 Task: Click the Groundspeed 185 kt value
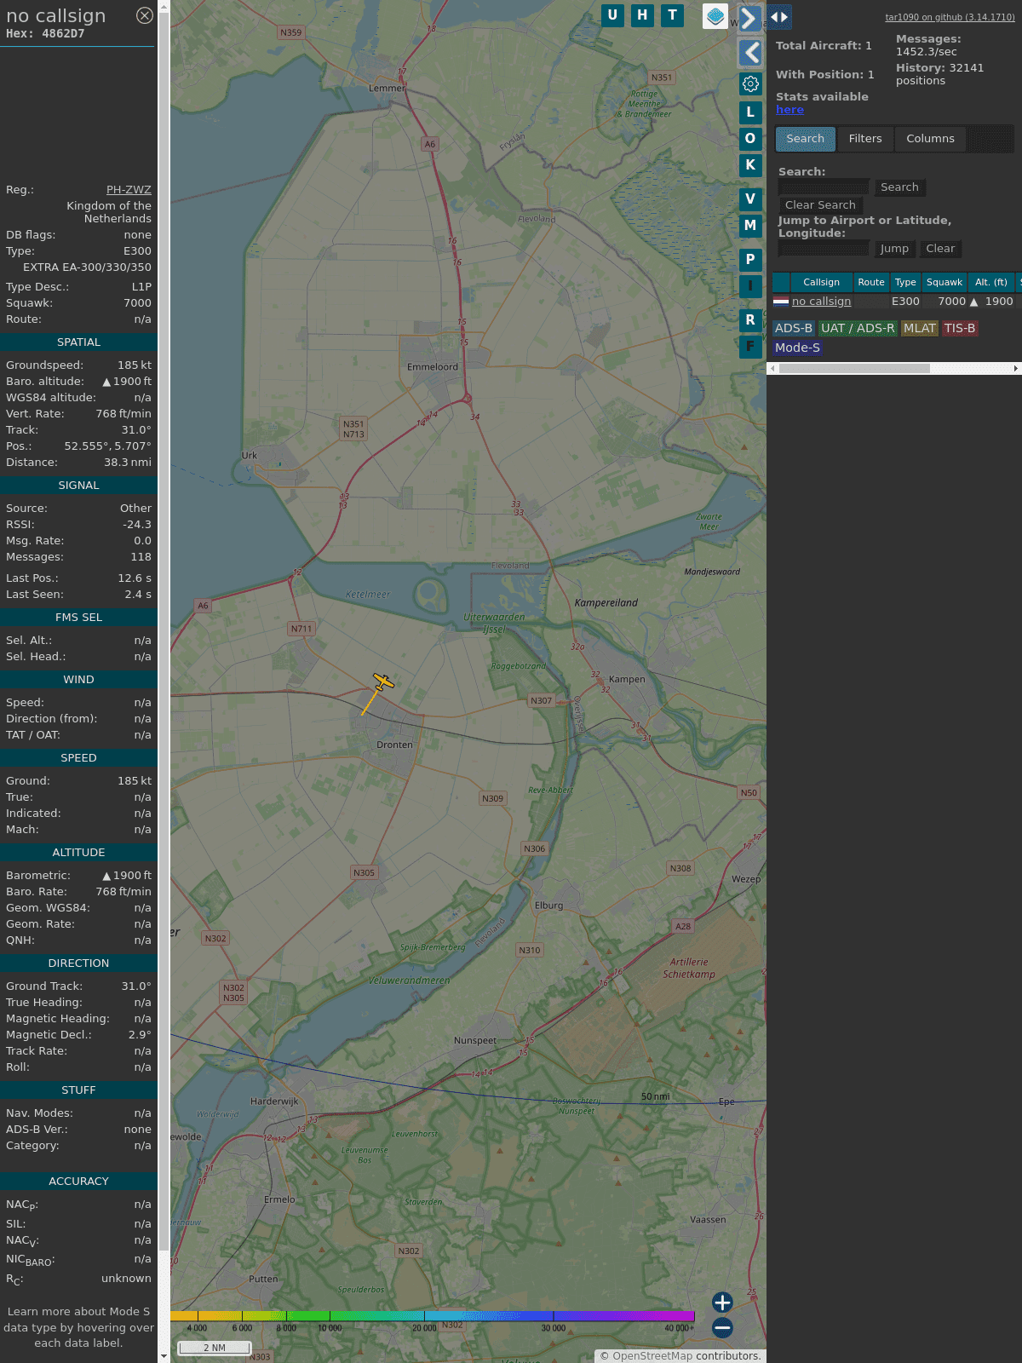click(x=135, y=365)
